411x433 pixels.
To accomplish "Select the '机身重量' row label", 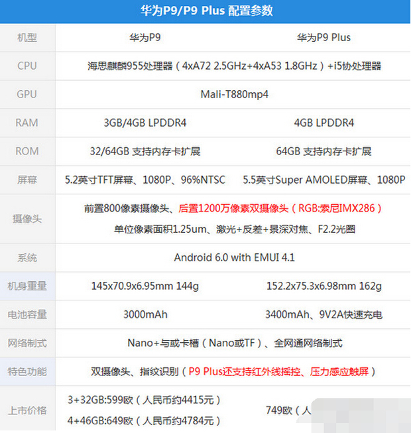I will tap(27, 286).
